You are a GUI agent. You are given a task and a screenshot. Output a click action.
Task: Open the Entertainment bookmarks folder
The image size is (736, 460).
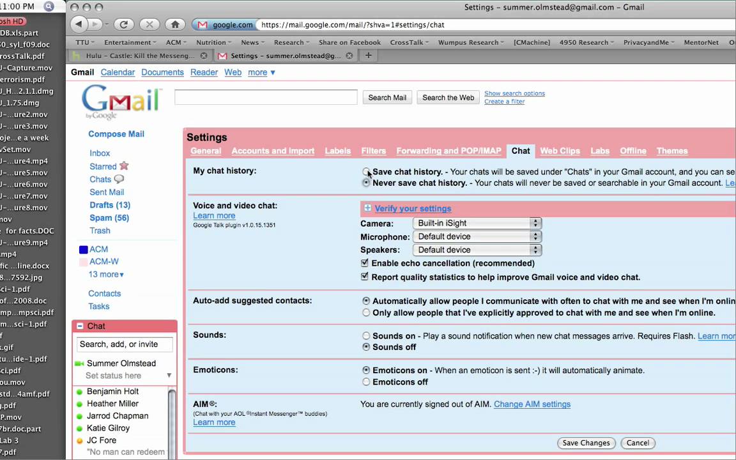tap(130, 42)
